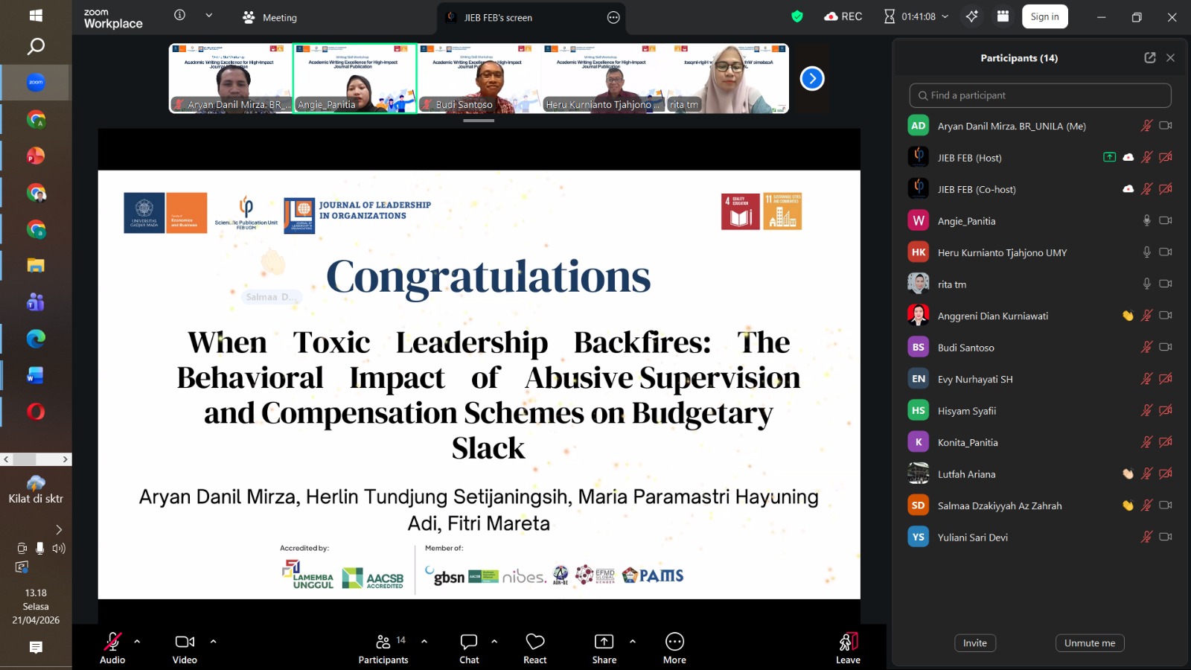Click the Leave meeting button

click(x=848, y=648)
